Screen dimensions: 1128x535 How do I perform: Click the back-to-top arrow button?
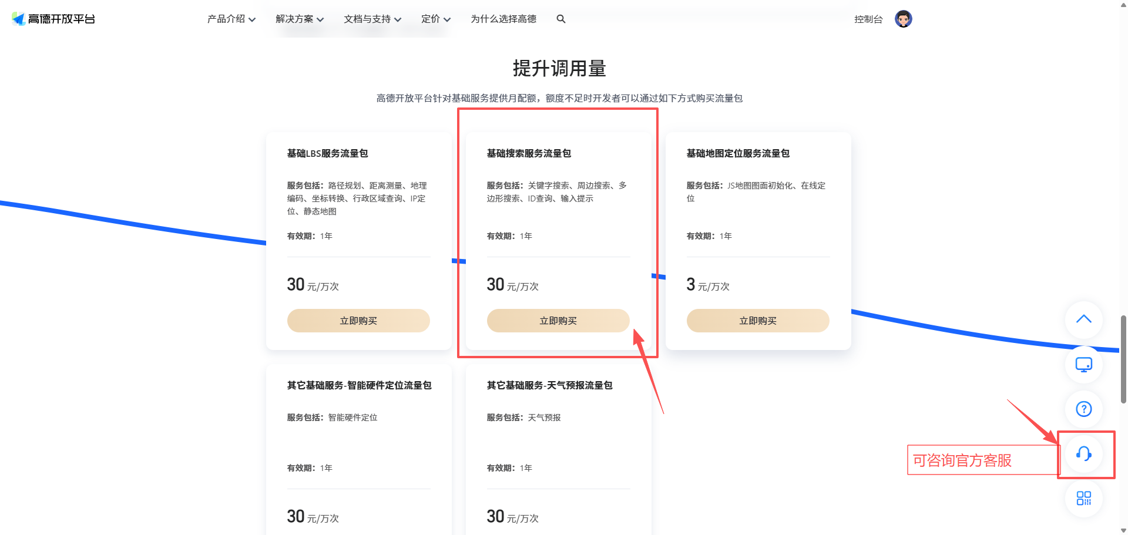1084,319
